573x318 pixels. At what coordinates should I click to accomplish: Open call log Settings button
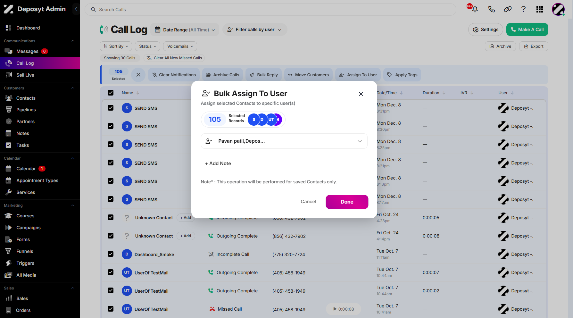486,29
